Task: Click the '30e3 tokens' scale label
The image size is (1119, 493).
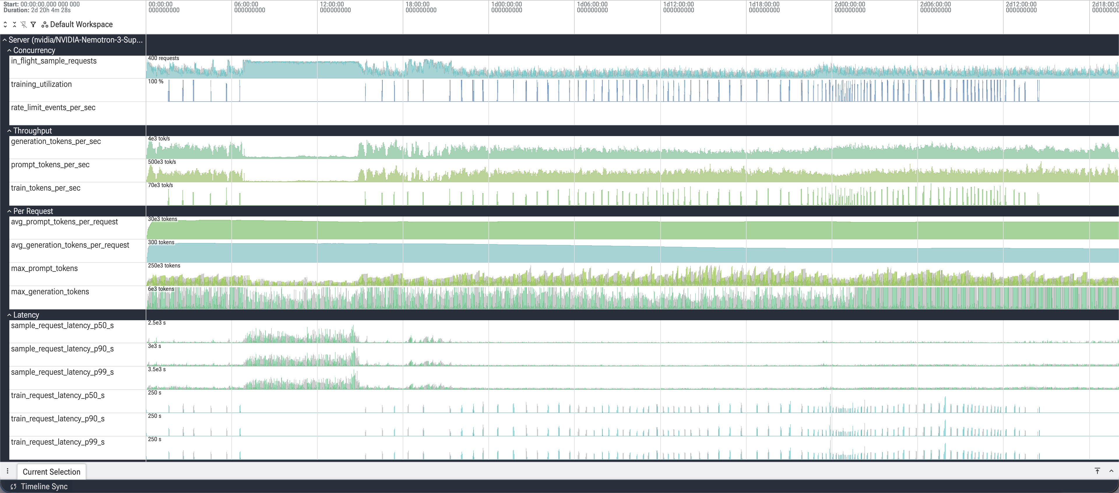Action: pos(163,219)
